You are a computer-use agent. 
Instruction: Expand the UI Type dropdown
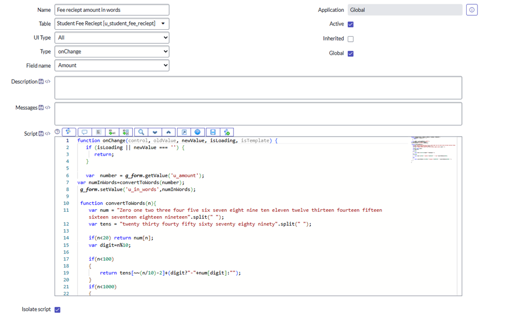coord(112,38)
